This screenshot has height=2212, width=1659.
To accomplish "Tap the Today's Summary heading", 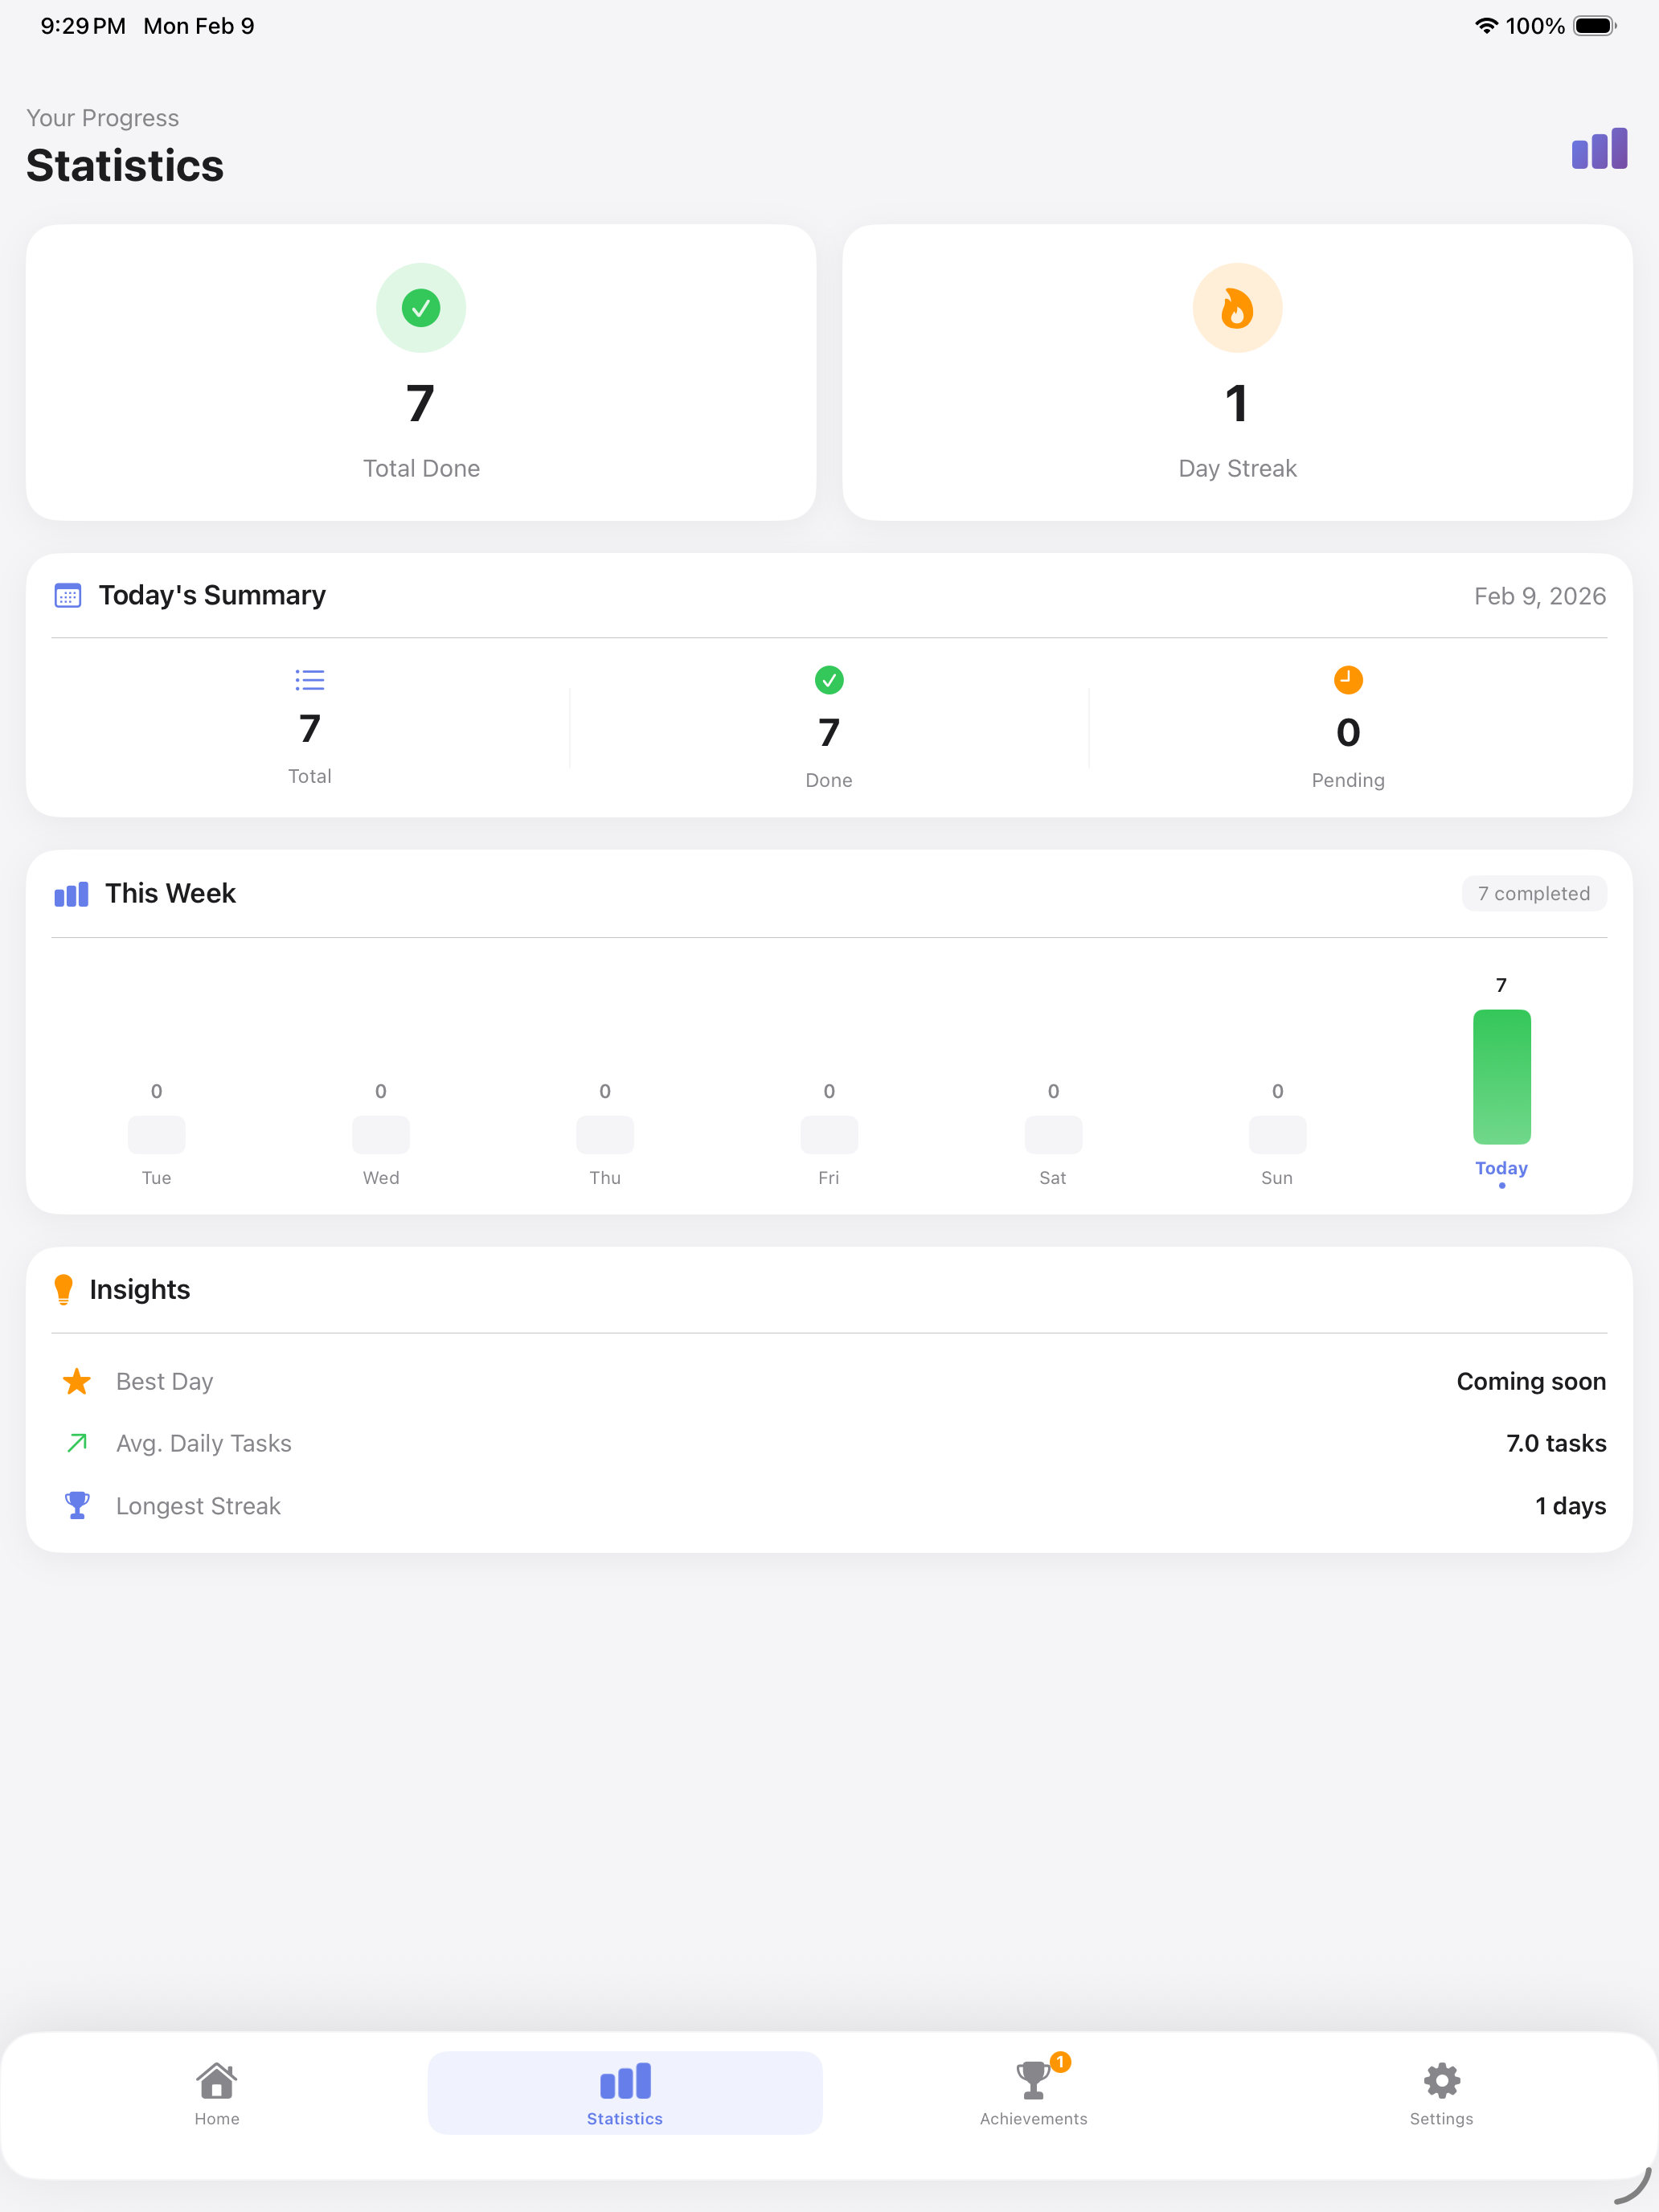I will (x=212, y=596).
